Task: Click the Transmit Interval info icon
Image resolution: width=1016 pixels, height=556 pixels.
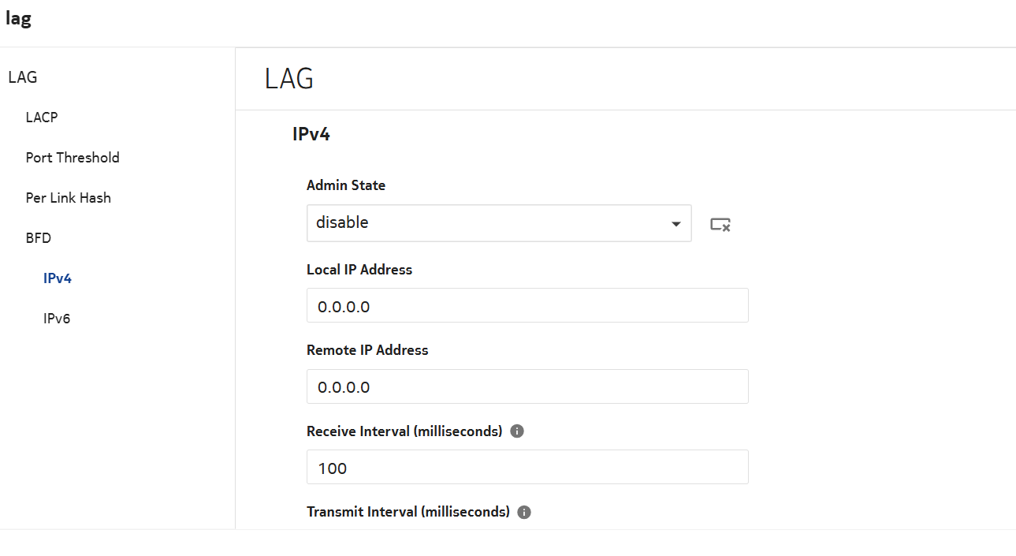Action: pyautogui.click(x=524, y=512)
